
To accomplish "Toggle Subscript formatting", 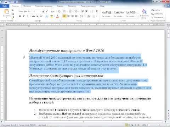I will (x=37, y=16).
